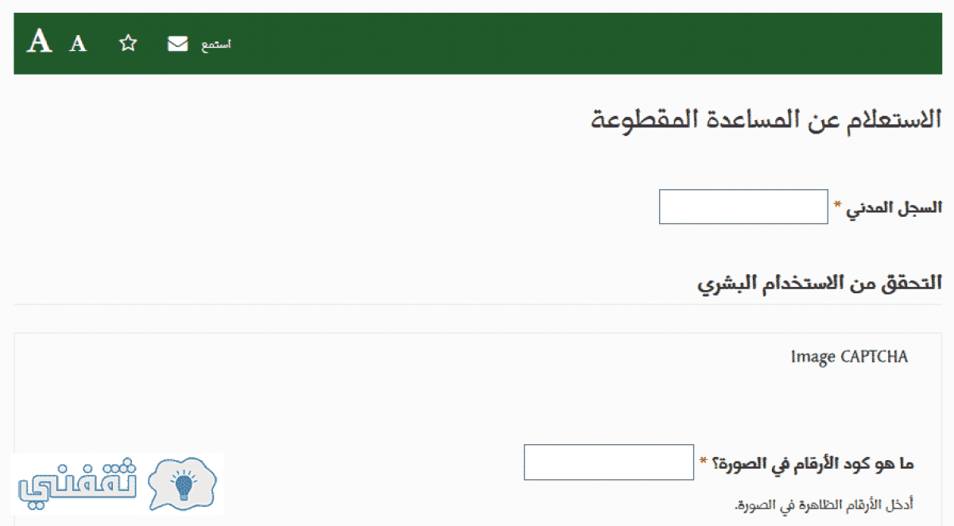
Task: Add page to favorites with star icon
Action: tap(128, 44)
